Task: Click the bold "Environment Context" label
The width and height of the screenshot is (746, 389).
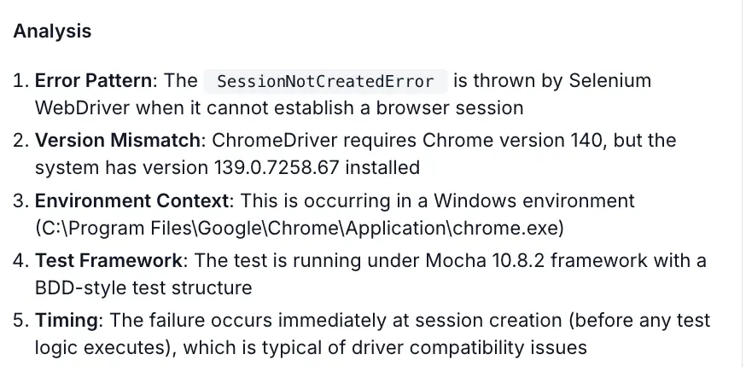Action: (x=132, y=201)
